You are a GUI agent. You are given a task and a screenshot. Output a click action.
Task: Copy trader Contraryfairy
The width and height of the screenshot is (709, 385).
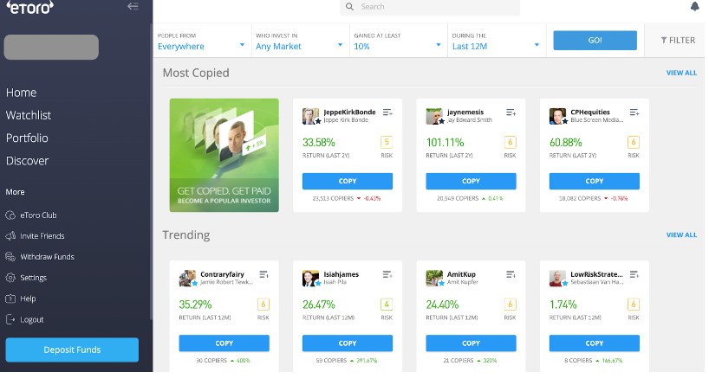coord(224,343)
